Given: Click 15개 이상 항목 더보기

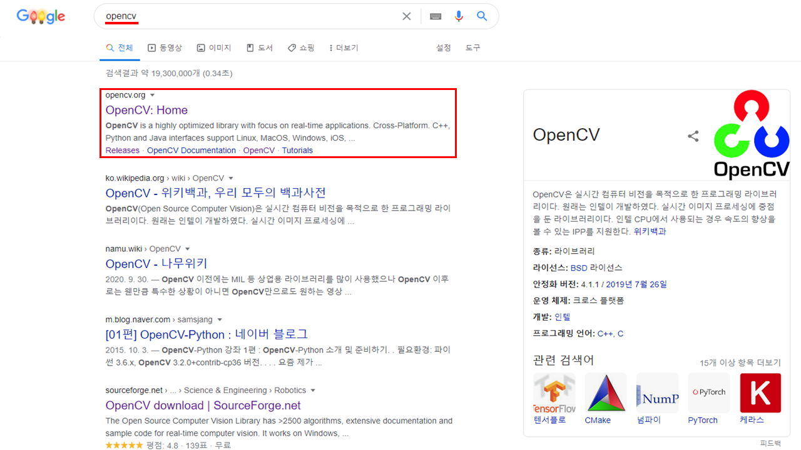Looking at the screenshot, I should click(740, 363).
